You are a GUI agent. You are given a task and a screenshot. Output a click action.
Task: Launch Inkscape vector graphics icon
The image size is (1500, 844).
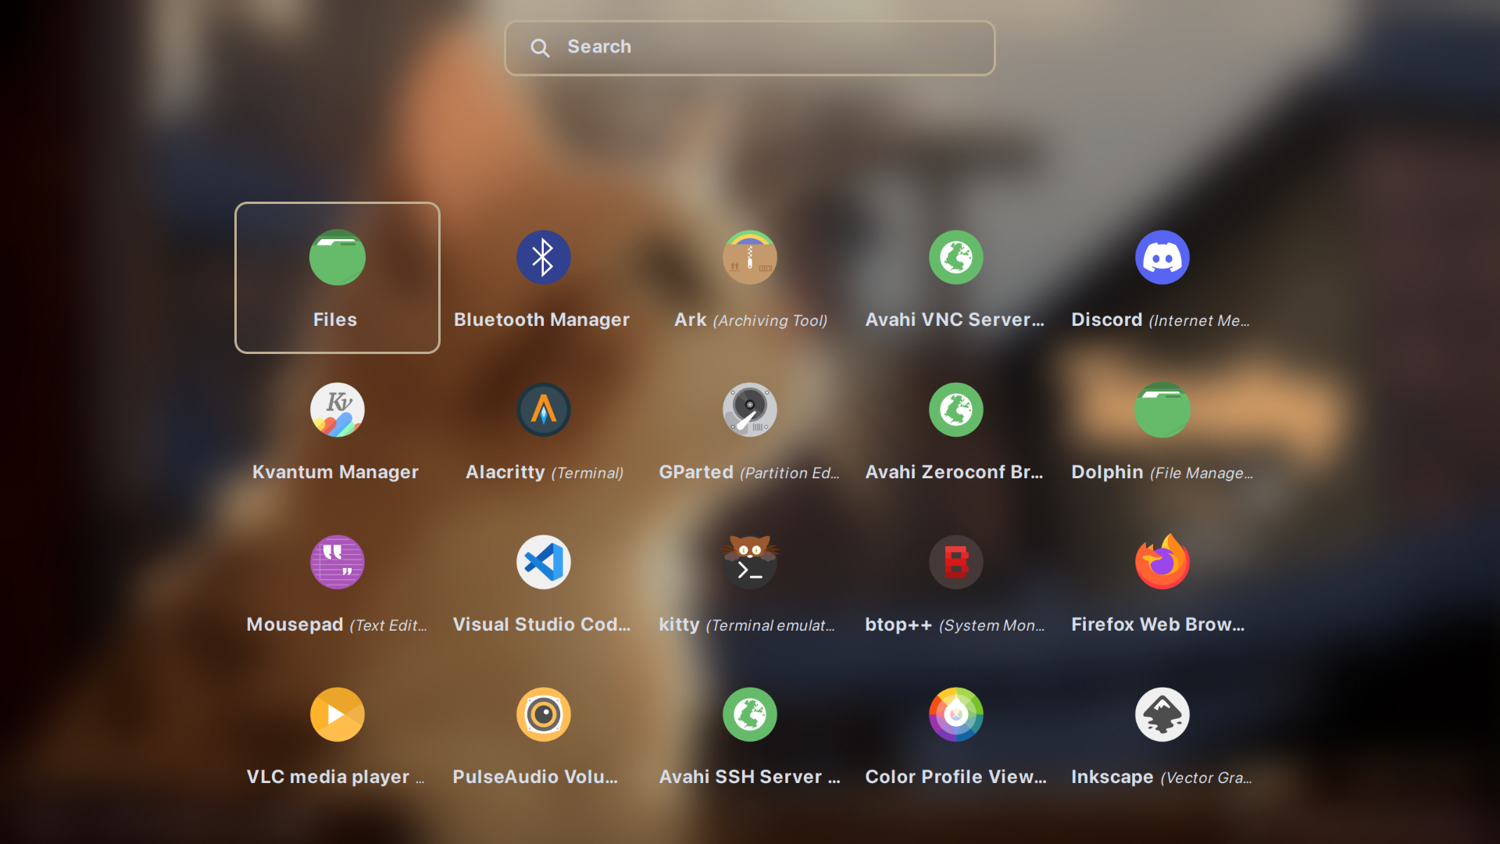[1162, 714]
